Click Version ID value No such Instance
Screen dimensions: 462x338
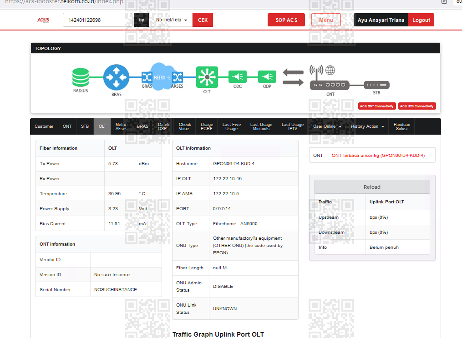[x=112, y=275]
